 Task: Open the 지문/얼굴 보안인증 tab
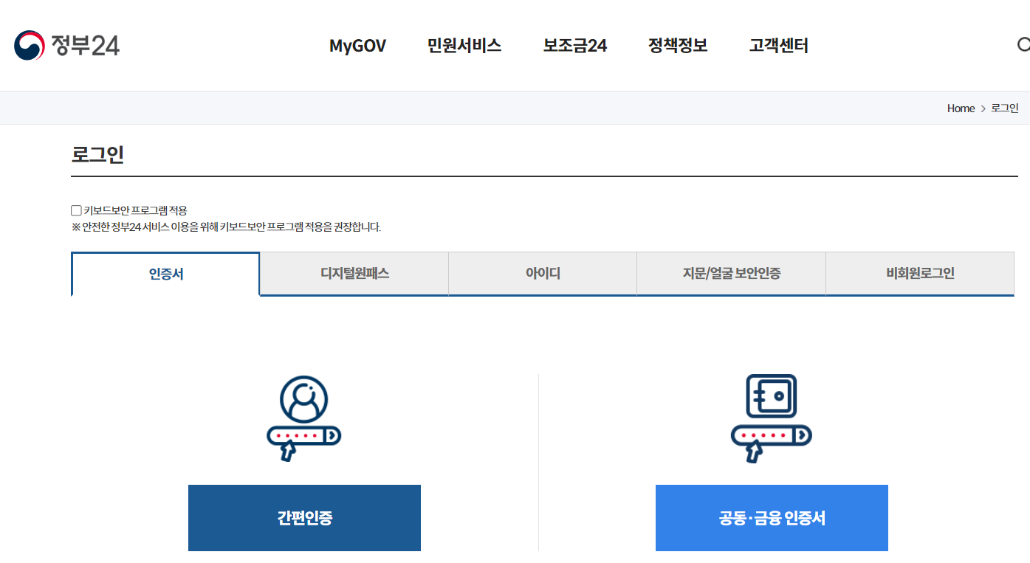[731, 274]
